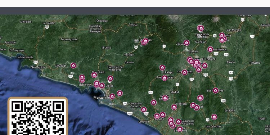Click the Apazulco label
The width and height of the screenshot is (270, 135).
pos(10,42)
